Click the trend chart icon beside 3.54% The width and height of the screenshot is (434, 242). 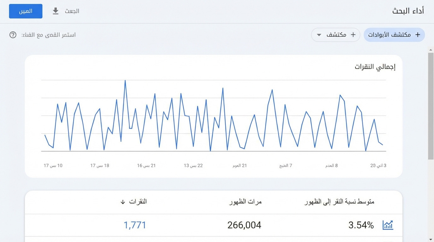tap(388, 225)
